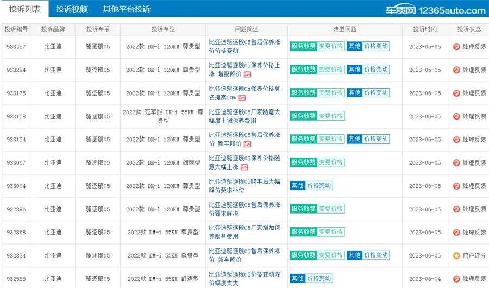Click status icon for complaint 932868
The width and height of the screenshot is (489, 288).
point(456,232)
